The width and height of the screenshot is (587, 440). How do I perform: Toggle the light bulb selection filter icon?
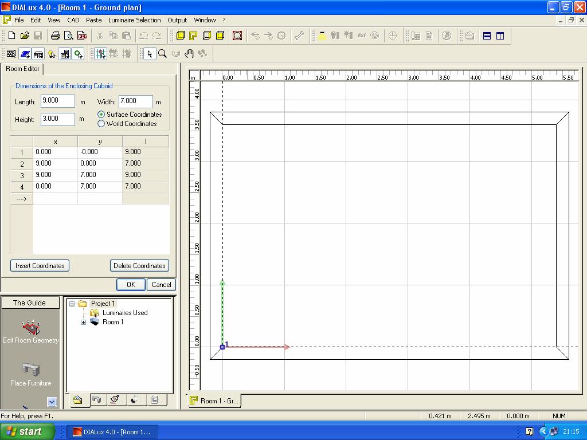click(x=52, y=54)
